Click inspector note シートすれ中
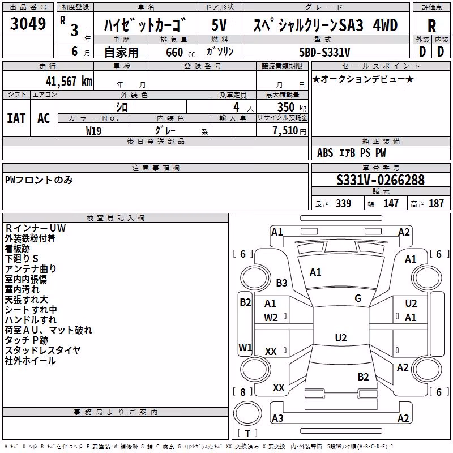Image resolution: width=453 pixels, height=453 pixels. click(31, 310)
